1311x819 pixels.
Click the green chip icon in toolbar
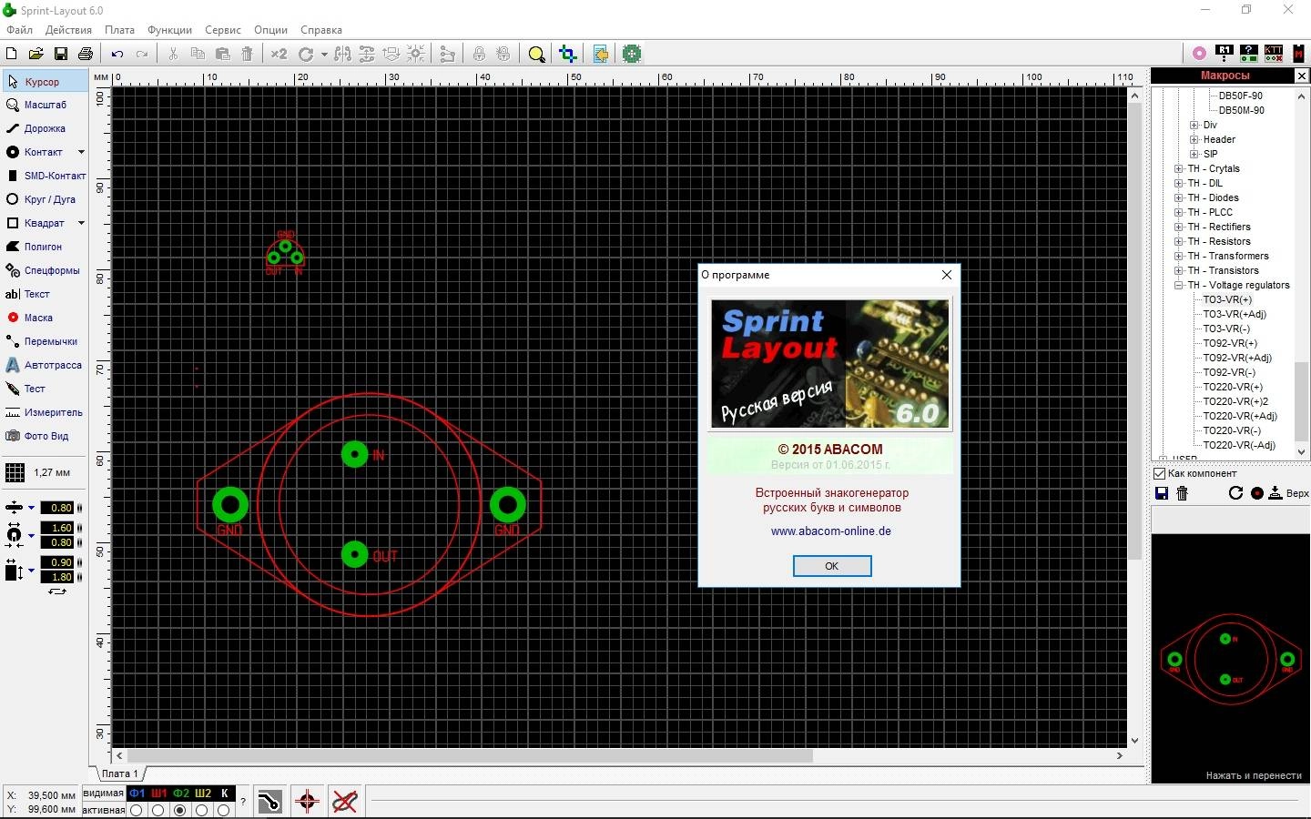(x=632, y=54)
